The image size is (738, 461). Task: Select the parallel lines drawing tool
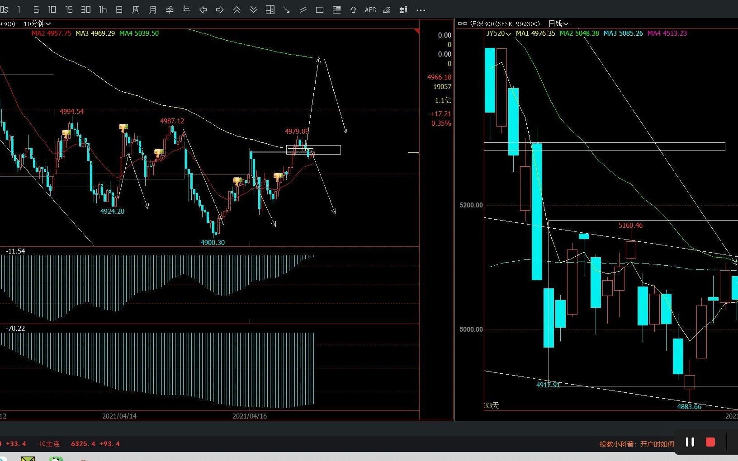pos(303,9)
